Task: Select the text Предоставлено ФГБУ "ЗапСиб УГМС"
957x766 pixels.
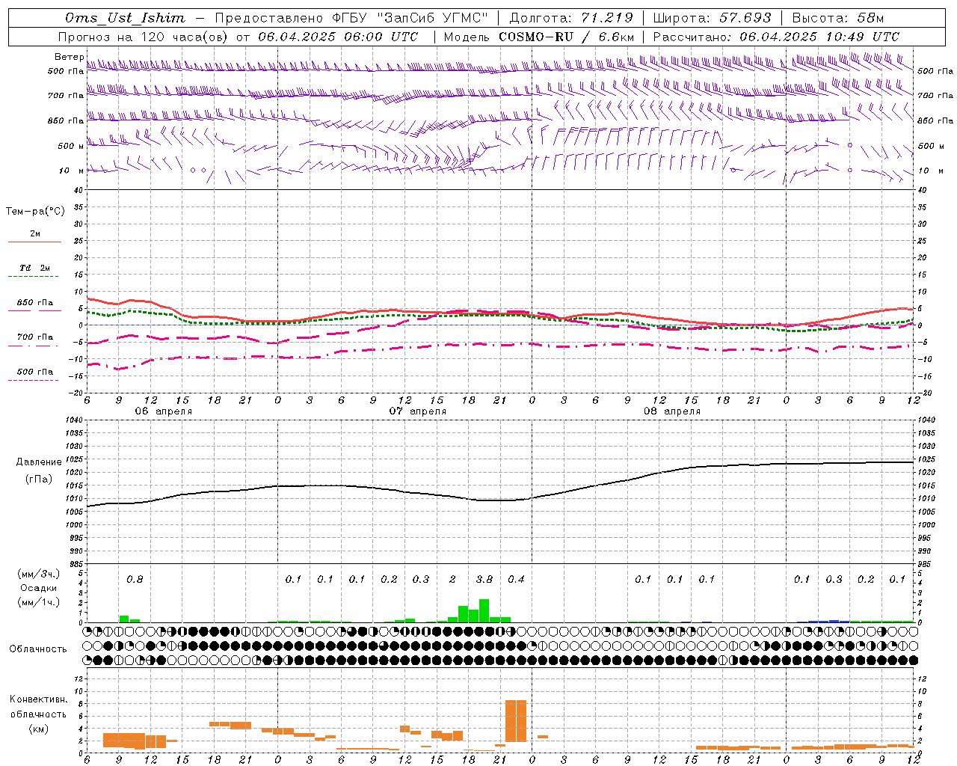Action: tap(351, 18)
